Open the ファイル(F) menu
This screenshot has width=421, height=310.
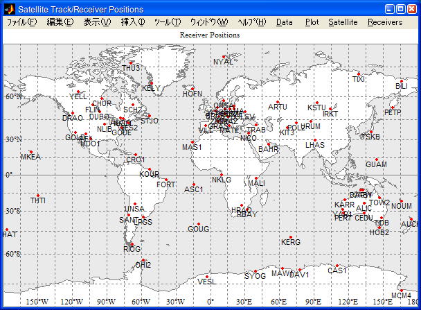(22, 22)
